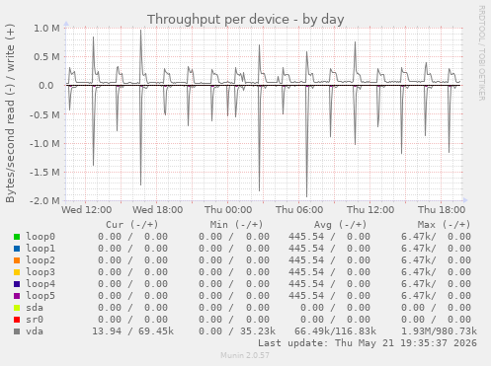This screenshot has height=366, width=491.
Task: Click the sda current value '0.00 / 0.00'
Action: pos(132,308)
